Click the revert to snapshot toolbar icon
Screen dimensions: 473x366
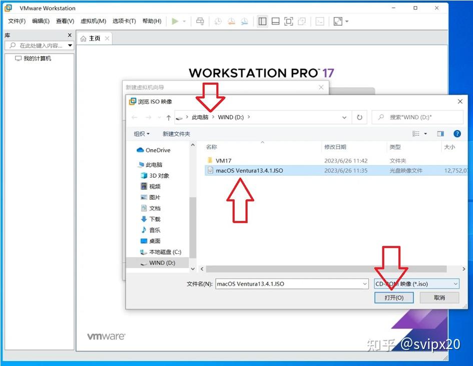[x=231, y=21]
